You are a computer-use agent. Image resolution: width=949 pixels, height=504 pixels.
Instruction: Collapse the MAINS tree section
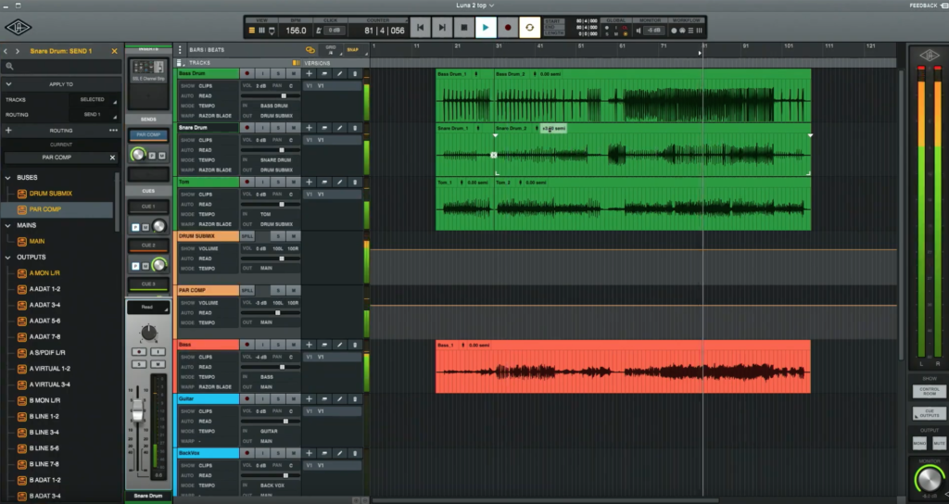point(7,225)
